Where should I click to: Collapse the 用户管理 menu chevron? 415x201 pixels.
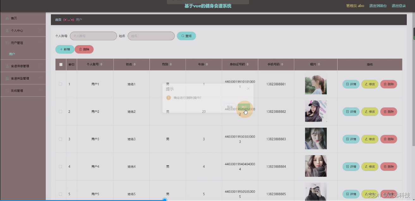[x=40, y=42]
